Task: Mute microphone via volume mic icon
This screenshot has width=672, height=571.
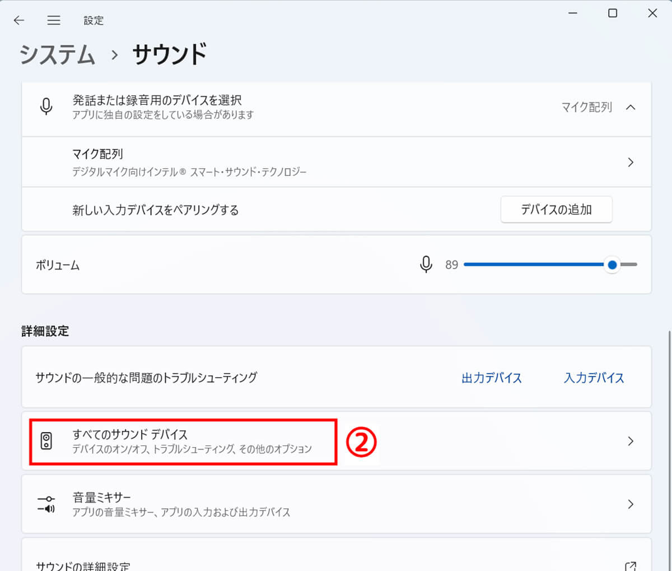Action: (x=426, y=264)
